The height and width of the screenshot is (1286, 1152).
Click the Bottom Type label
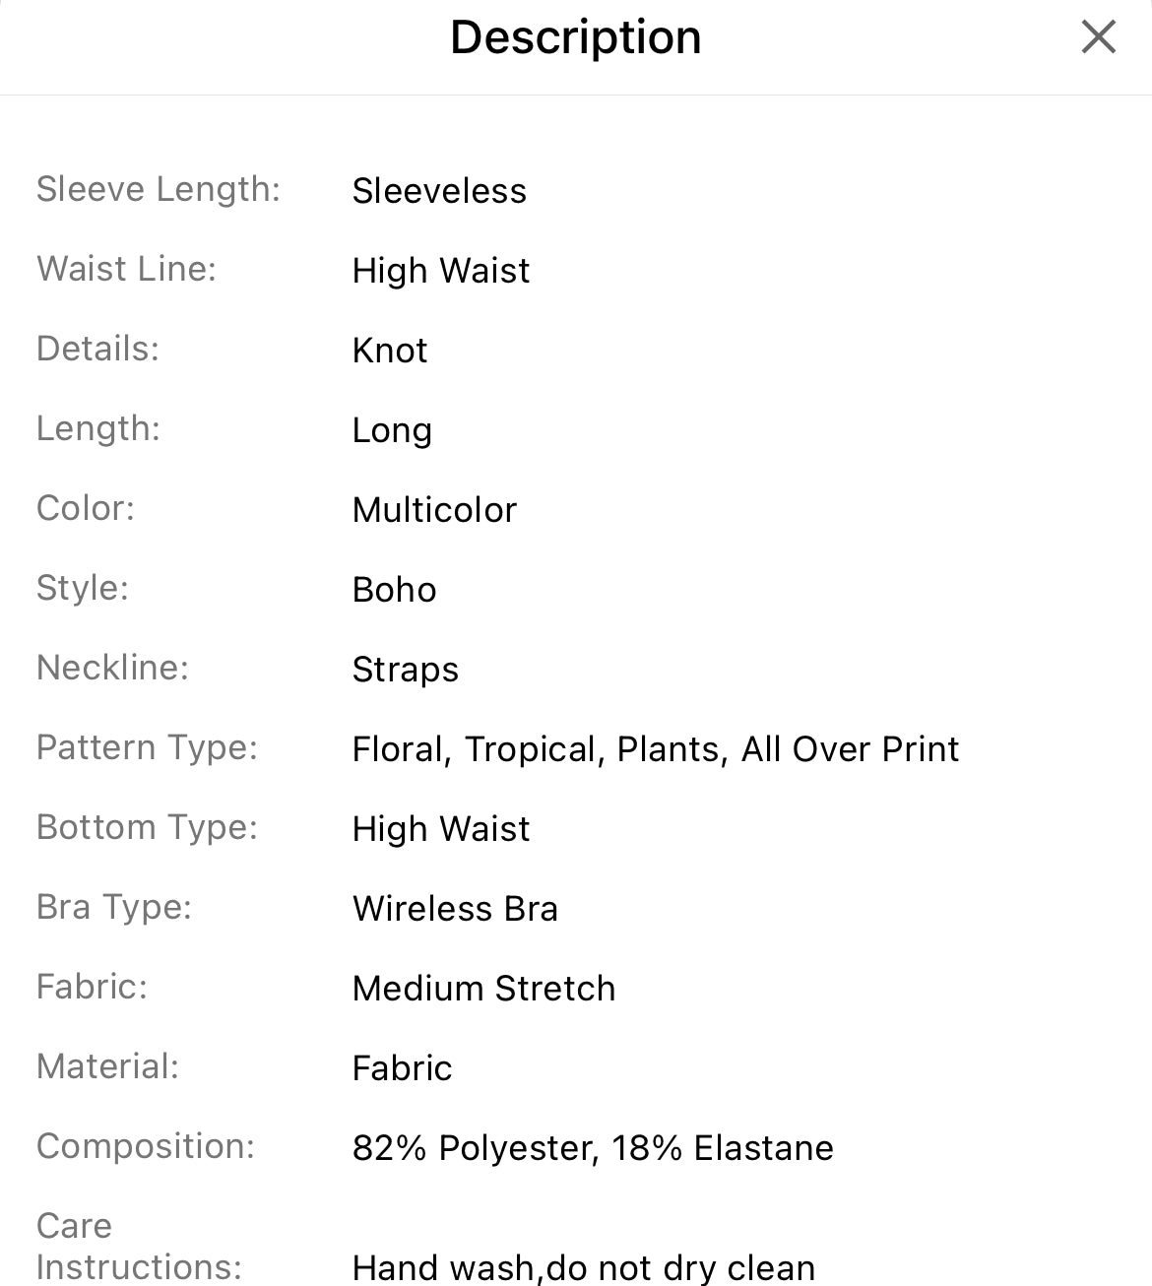pyautogui.click(x=146, y=828)
